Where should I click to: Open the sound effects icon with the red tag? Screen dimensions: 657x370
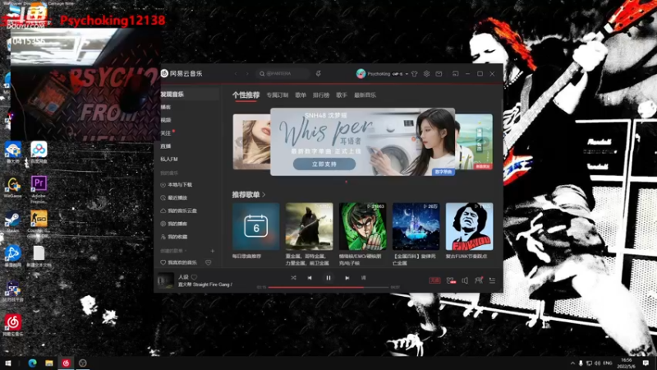click(451, 280)
